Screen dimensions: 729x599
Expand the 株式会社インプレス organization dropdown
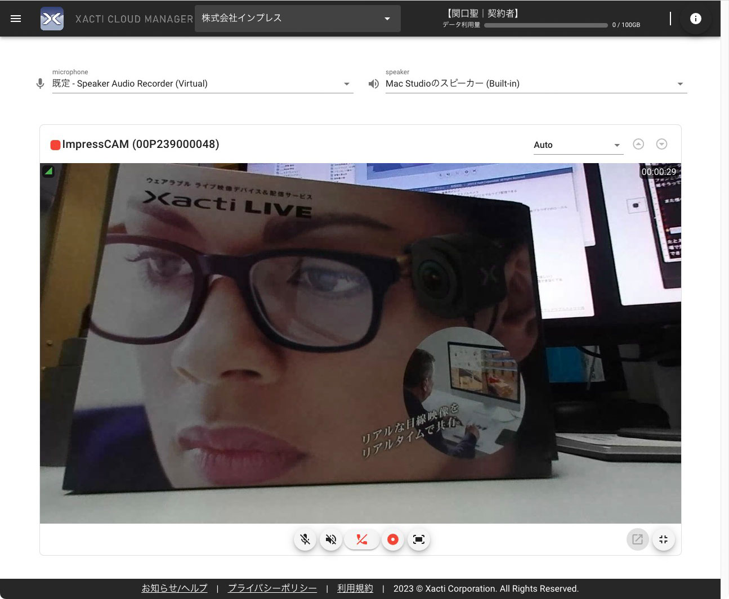(298, 19)
